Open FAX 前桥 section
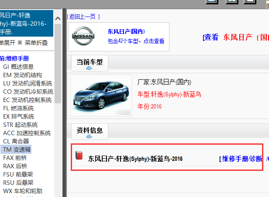Image resolution: width=269 pixels, height=197 pixels. [x=15, y=158]
